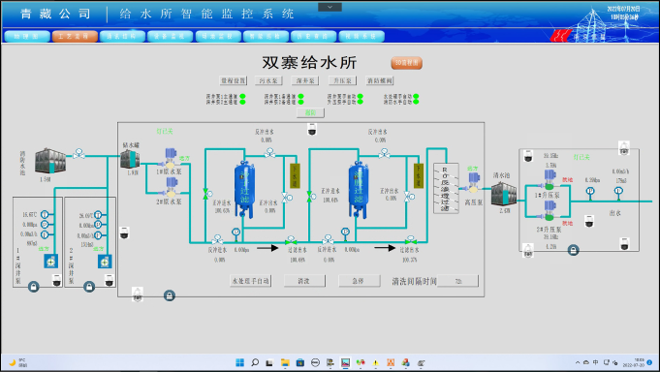Click the 消防水池 water tank icon
The height and width of the screenshot is (372, 660).
50,161
